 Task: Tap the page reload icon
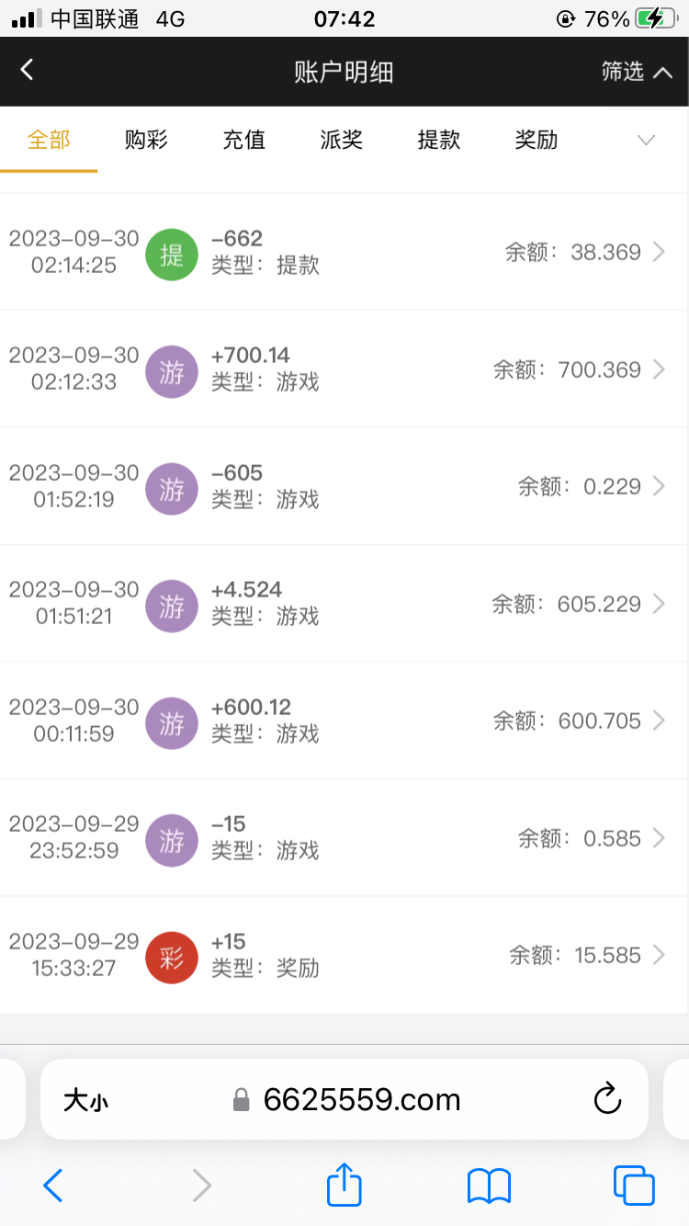click(607, 1099)
